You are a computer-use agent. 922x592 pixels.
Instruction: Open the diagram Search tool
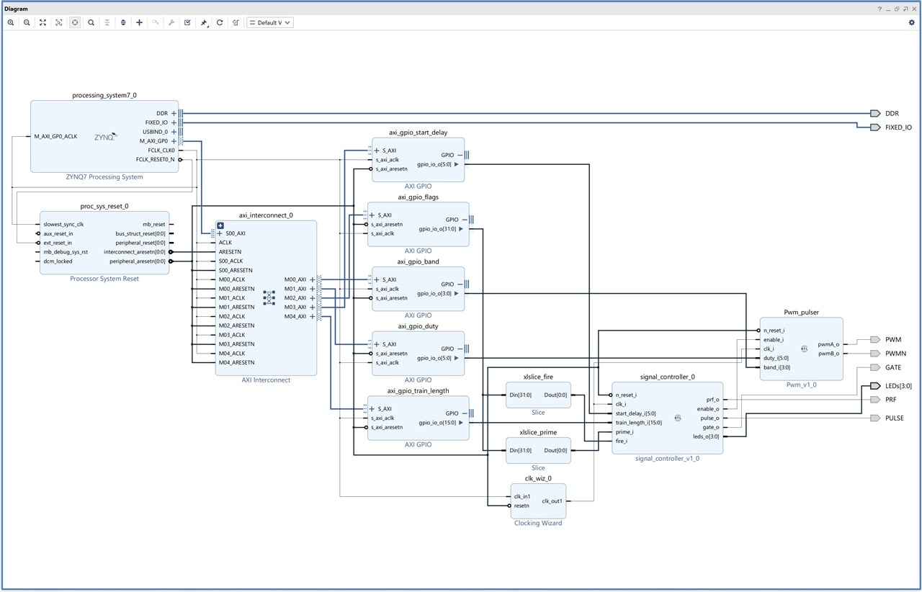91,22
